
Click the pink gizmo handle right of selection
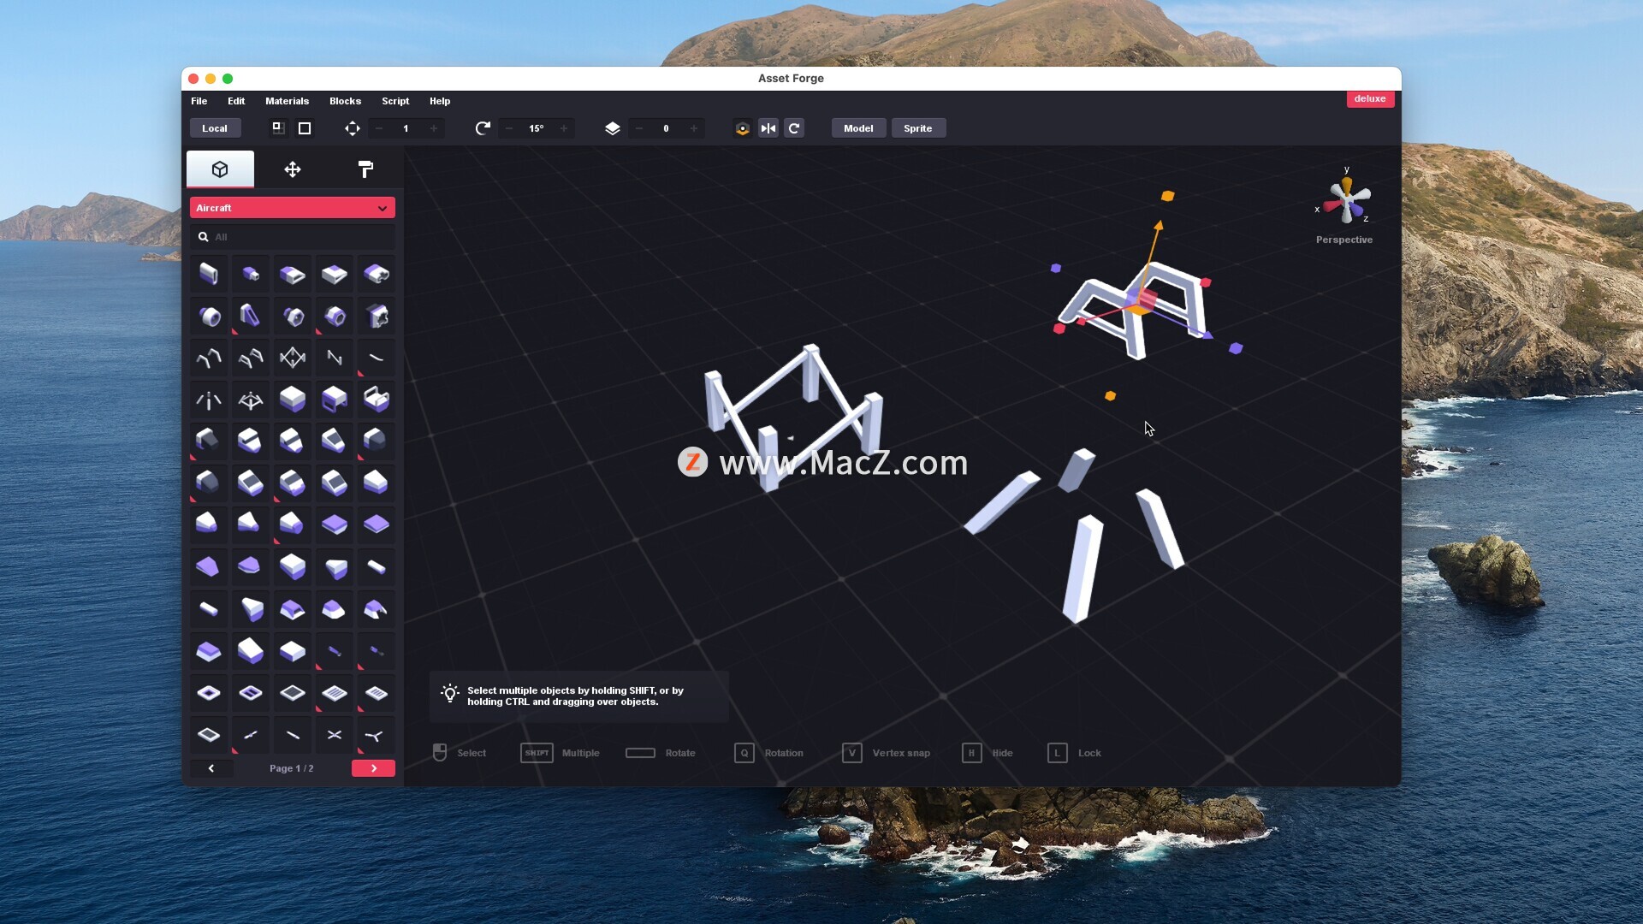1206,282
